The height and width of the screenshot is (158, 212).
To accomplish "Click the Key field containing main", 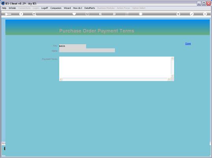I will pos(73,46).
